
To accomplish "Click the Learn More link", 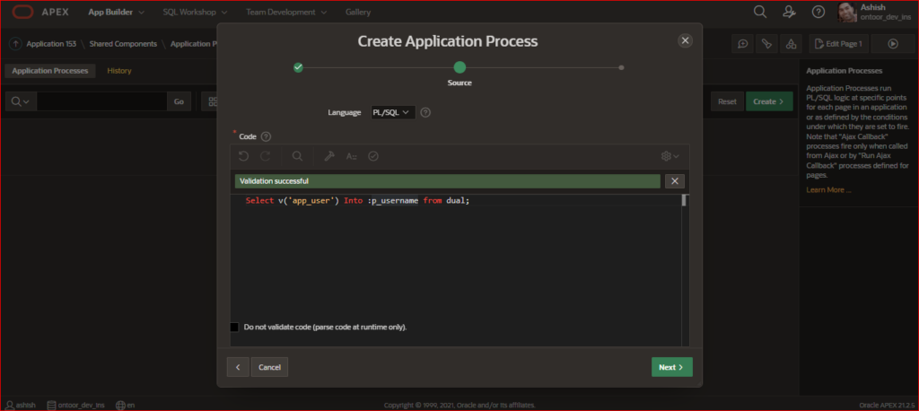I will click(828, 190).
